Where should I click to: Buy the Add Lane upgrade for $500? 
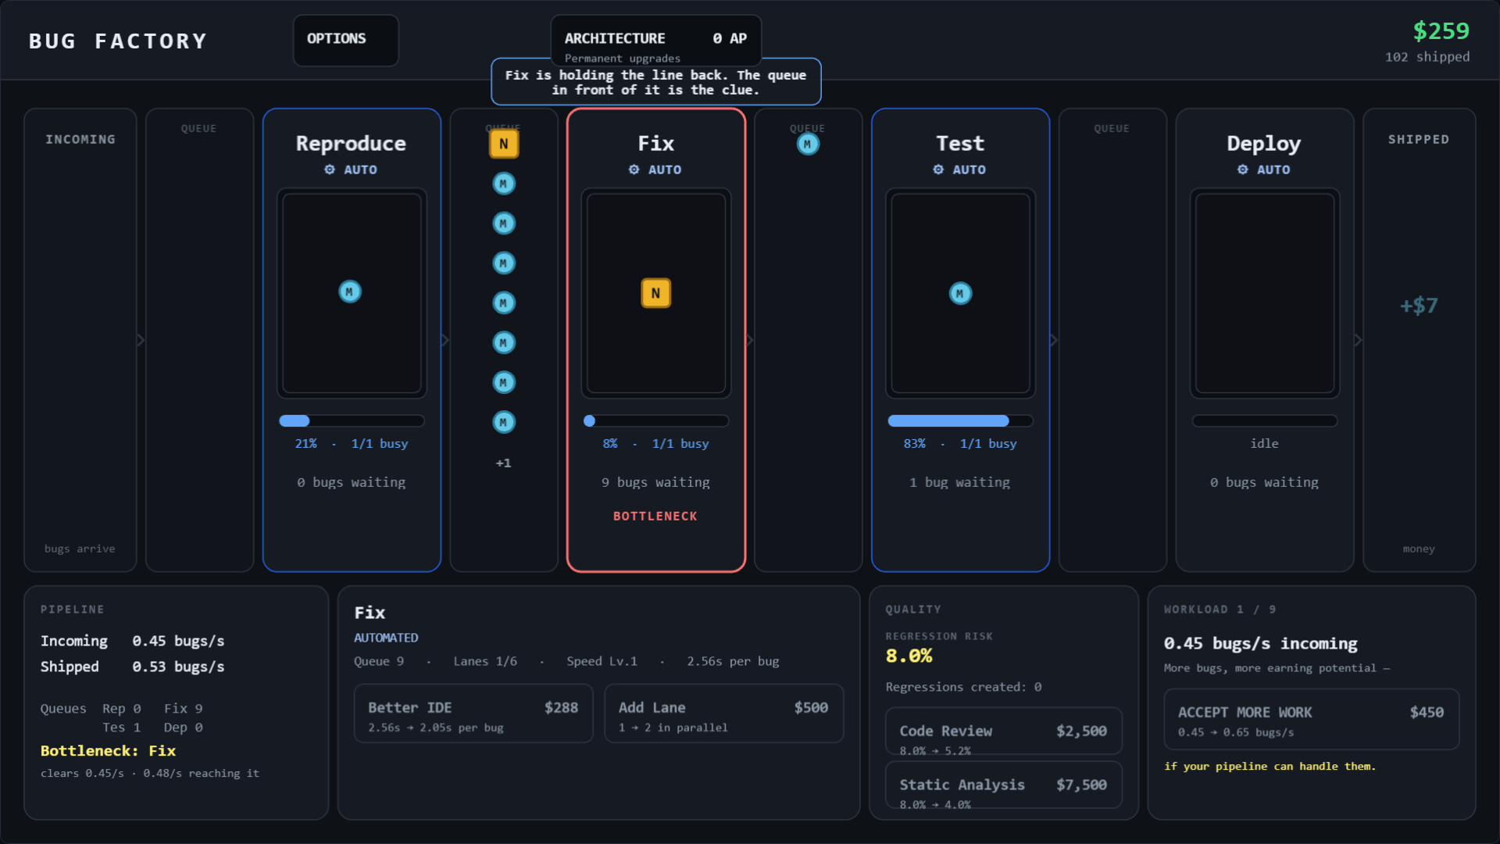(x=723, y=713)
